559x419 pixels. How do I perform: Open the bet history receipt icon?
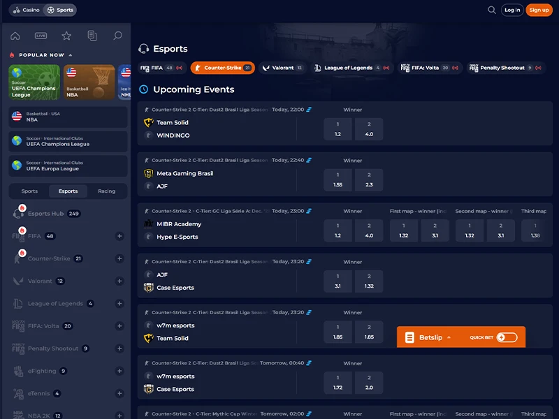point(92,36)
